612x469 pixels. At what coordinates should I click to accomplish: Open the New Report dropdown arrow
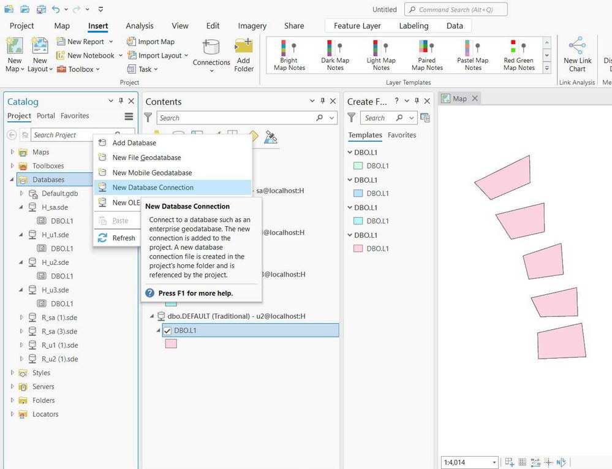tap(111, 42)
